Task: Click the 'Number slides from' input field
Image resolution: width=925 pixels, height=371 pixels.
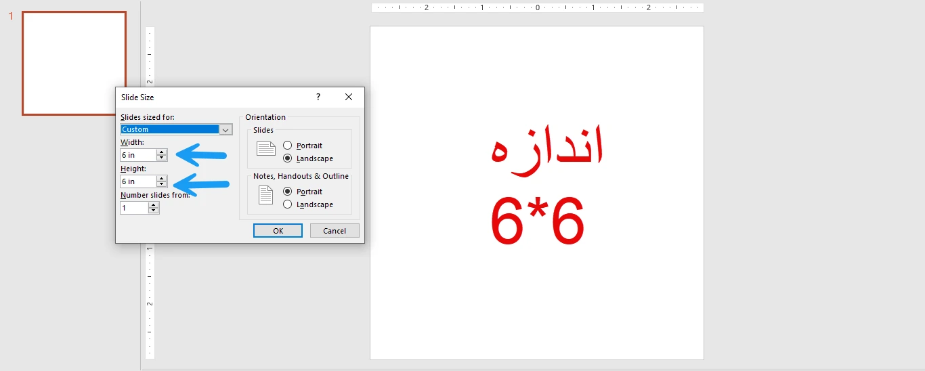Action: [x=133, y=208]
